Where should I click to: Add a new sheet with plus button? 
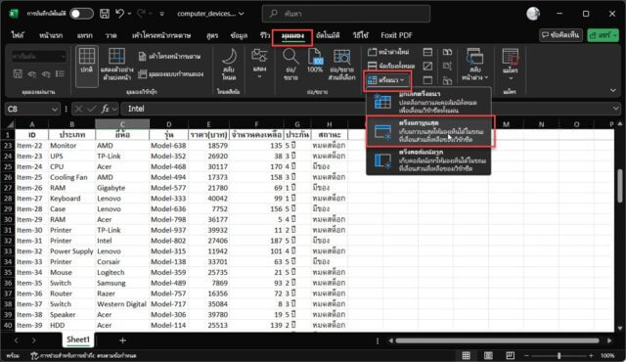[122, 340]
